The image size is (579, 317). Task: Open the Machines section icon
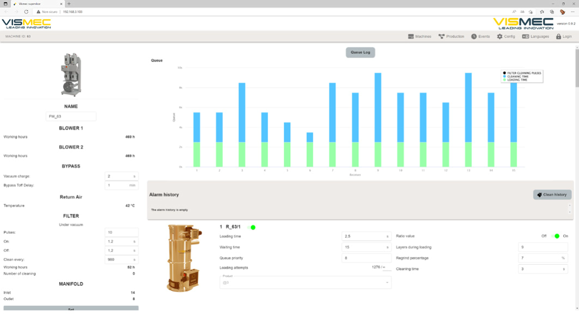[411, 36]
